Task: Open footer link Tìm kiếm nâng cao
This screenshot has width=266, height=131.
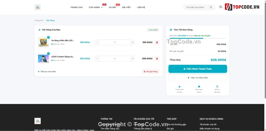Action: (x=110, y=129)
